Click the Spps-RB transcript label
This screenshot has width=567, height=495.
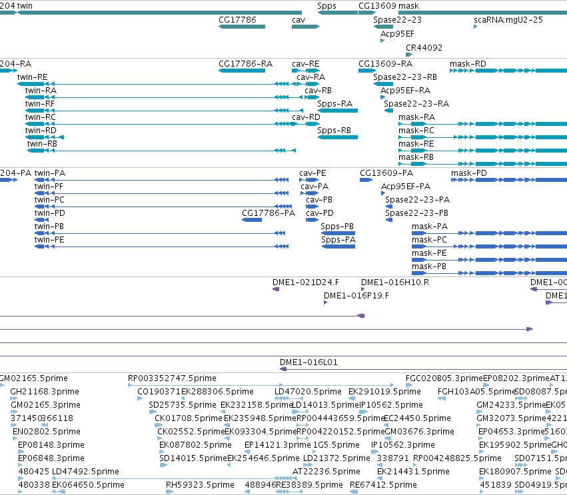334,131
